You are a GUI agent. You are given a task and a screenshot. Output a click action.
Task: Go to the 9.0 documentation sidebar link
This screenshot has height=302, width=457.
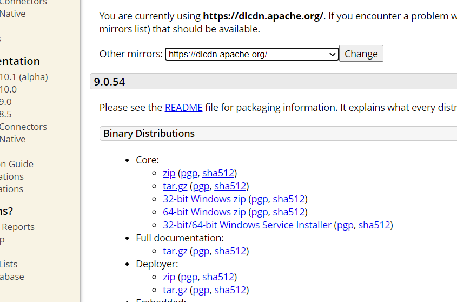5,102
